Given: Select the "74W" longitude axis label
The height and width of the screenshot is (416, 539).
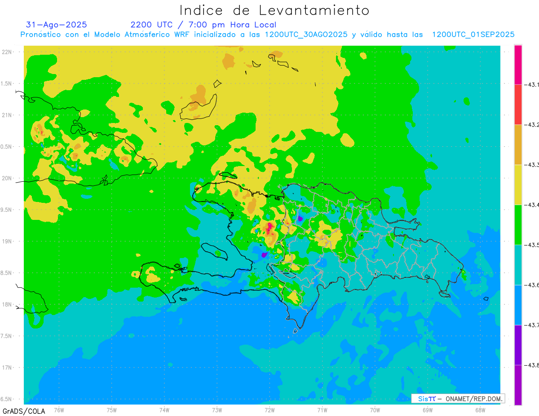Looking at the screenshot, I should pyautogui.click(x=164, y=410).
